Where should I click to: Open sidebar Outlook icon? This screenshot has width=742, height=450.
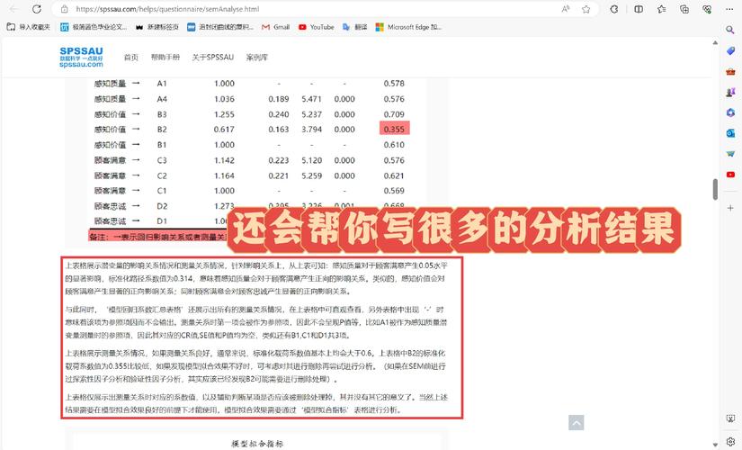coord(730,133)
